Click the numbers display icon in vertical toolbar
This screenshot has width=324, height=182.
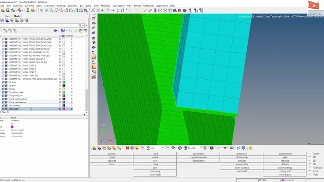point(93,52)
